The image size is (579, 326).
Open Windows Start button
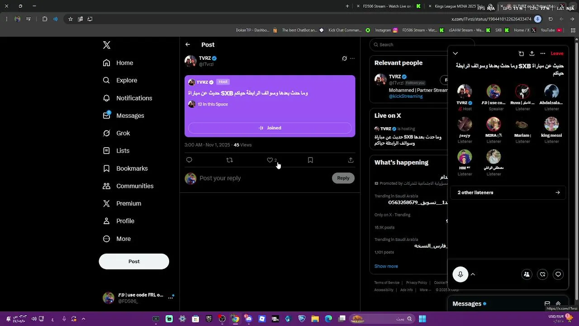(x=422, y=319)
